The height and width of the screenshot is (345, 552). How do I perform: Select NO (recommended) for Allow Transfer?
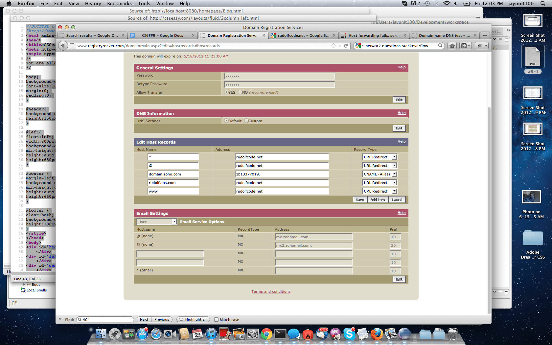[x=240, y=92]
